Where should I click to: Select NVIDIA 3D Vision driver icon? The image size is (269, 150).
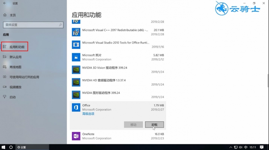pyautogui.click(x=76, y=70)
